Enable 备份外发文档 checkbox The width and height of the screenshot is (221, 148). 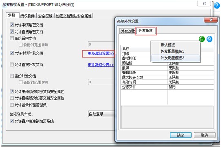pyautogui.click(x=12, y=76)
